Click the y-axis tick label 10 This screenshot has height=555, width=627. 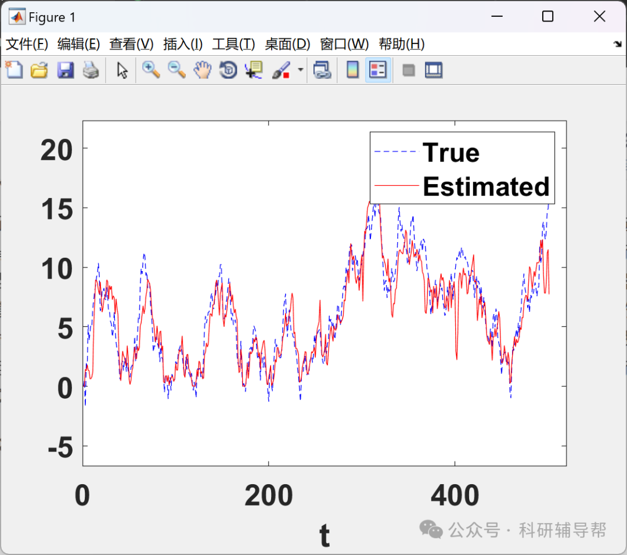tap(57, 269)
